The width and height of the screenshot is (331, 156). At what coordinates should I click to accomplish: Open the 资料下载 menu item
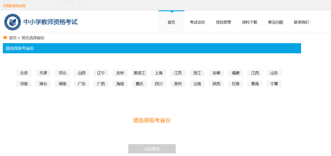point(249,22)
